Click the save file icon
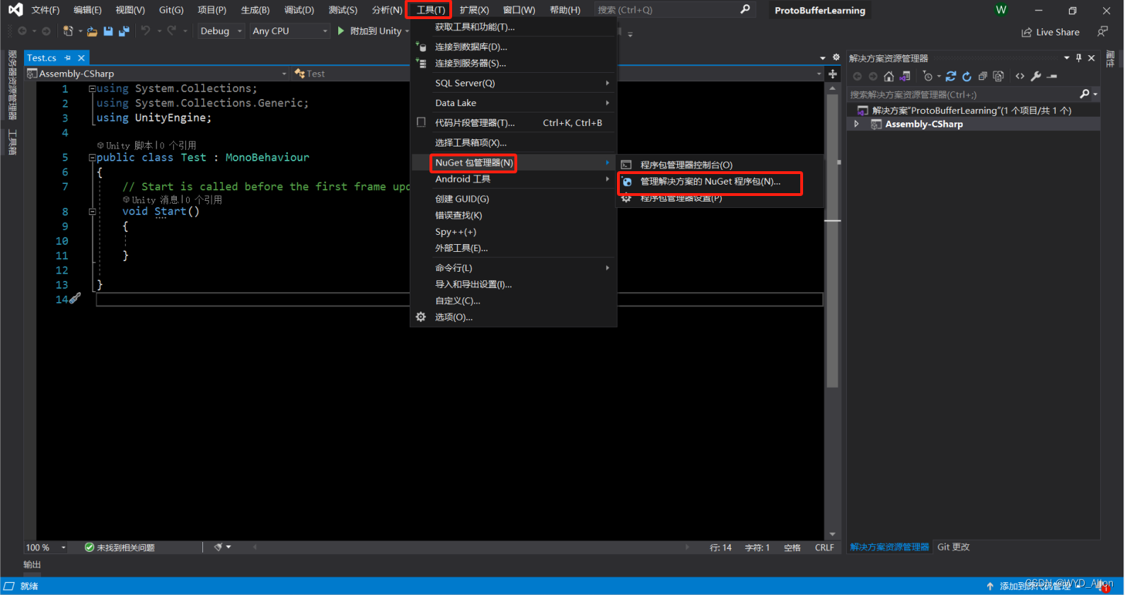The image size is (1125, 595). 108,31
